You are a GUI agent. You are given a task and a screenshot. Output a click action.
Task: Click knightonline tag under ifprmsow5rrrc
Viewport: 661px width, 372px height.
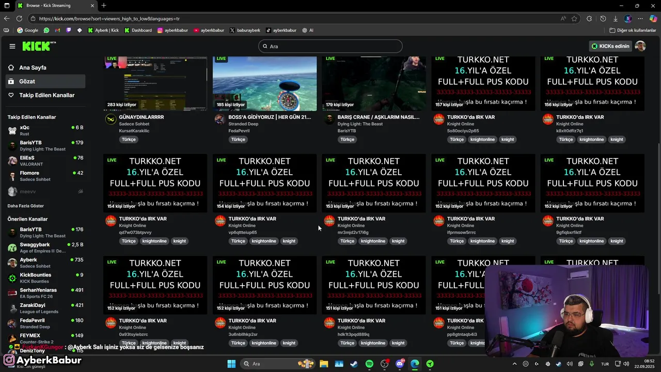point(482,241)
